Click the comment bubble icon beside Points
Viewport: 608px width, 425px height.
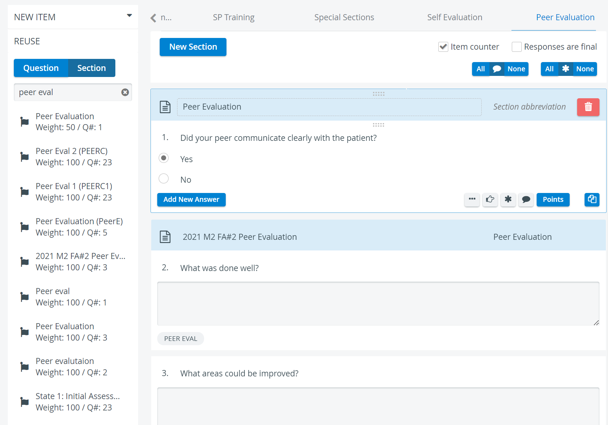click(526, 199)
